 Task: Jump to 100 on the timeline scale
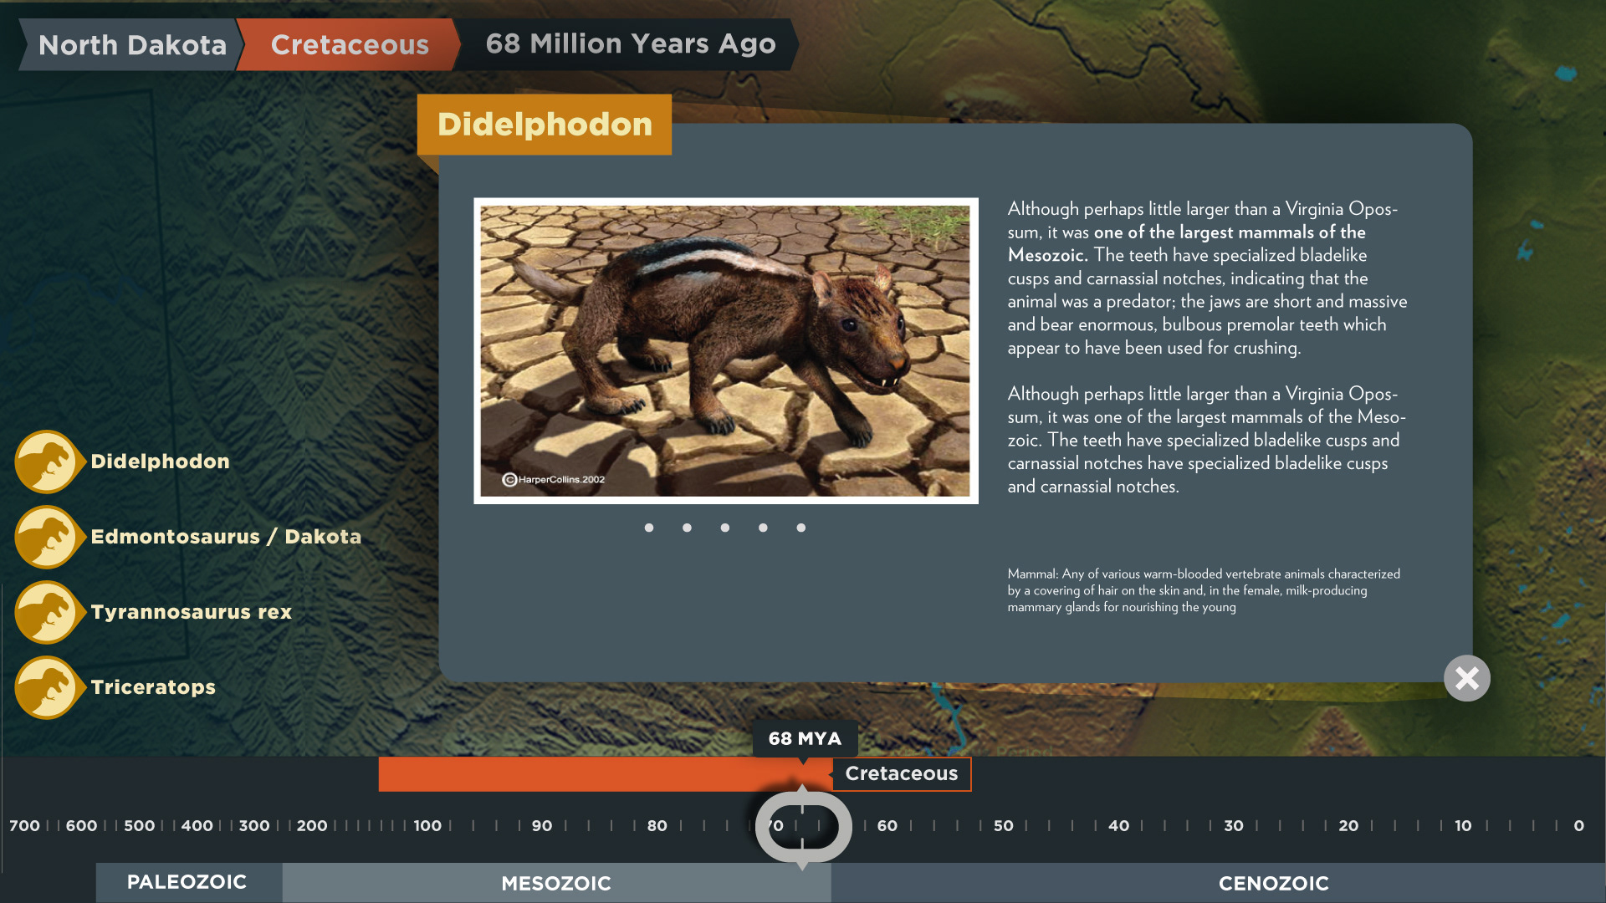point(427,826)
